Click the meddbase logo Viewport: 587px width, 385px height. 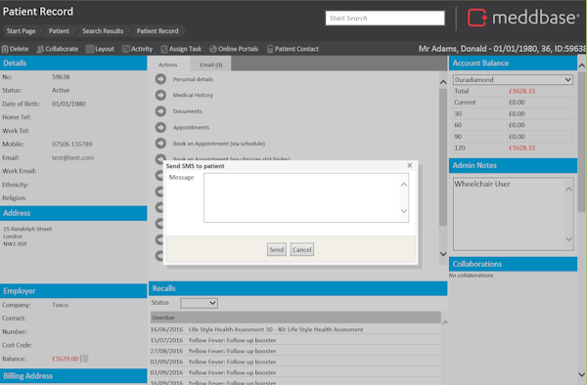coord(523,18)
